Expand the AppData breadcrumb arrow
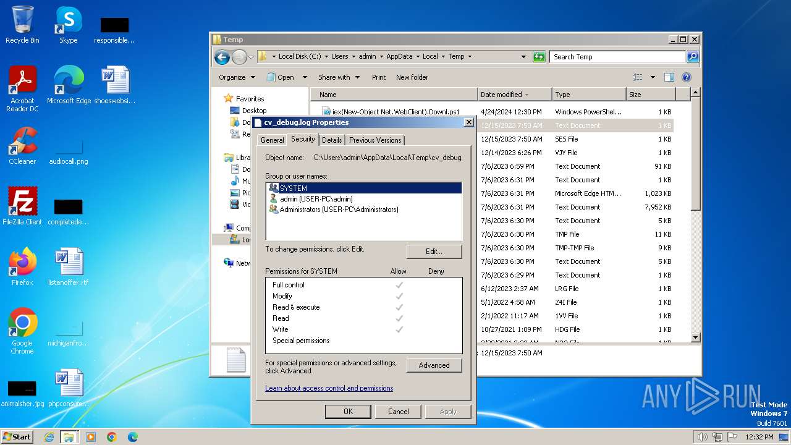 pyautogui.click(x=418, y=57)
